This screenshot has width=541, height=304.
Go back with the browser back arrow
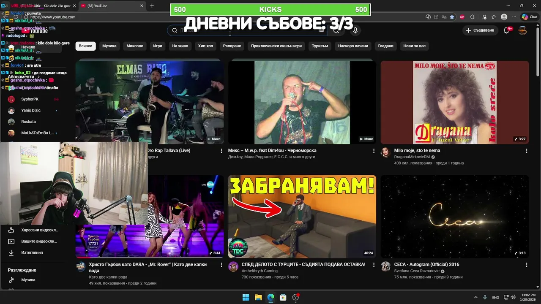coord(5,17)
